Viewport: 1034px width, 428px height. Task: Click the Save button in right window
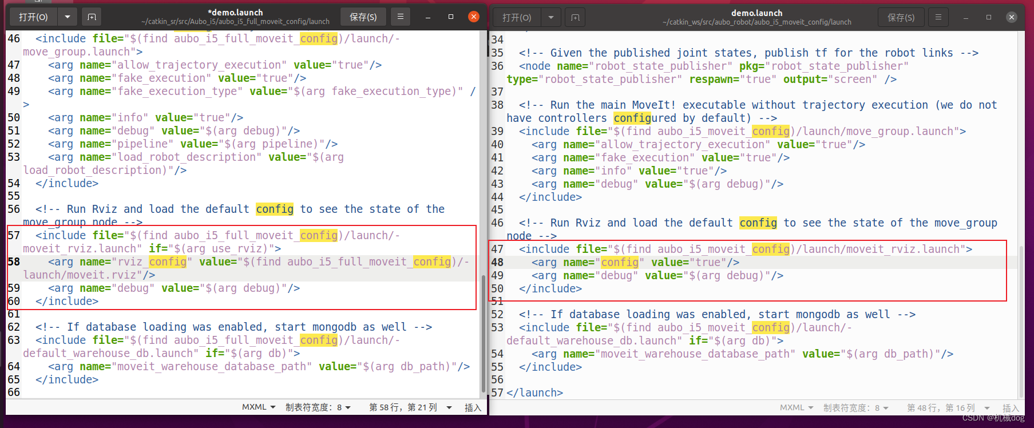coord(901,18)
